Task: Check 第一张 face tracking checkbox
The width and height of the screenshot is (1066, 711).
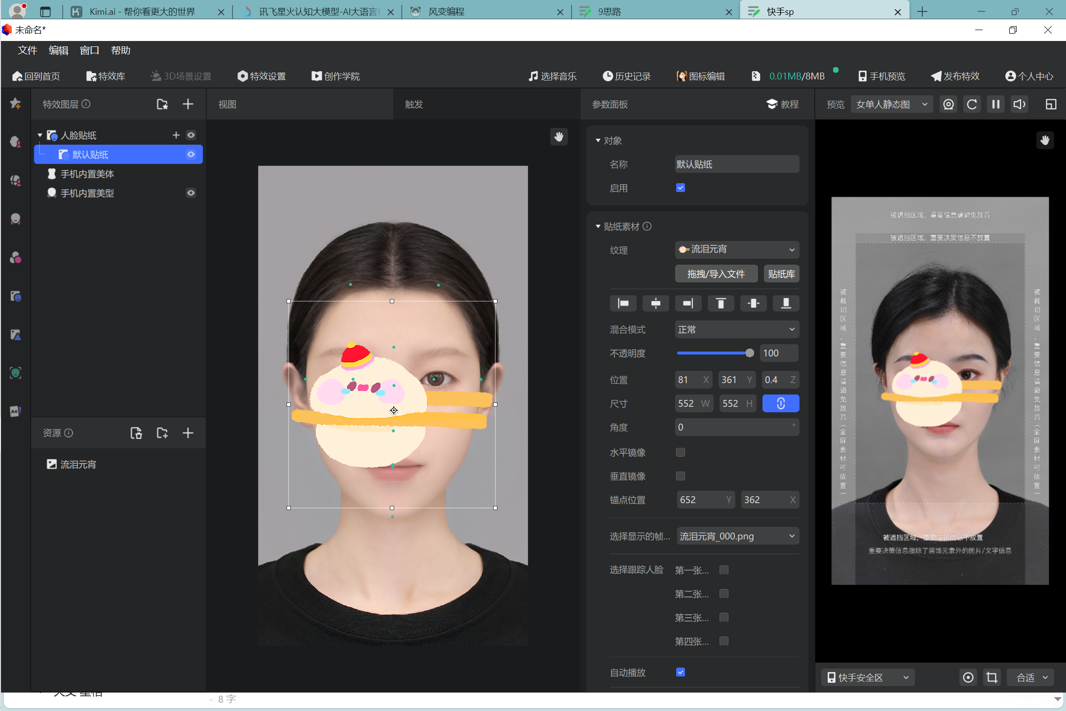Action: tap(724, 570)
